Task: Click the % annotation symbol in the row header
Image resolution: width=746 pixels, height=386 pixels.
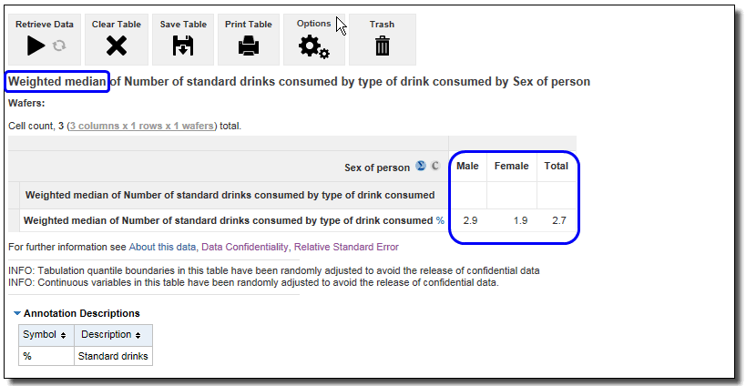Action: coord(440,220)
